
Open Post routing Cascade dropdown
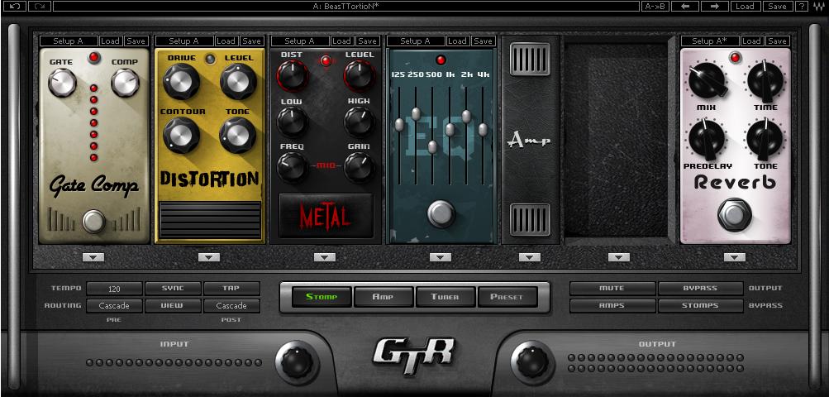click(231, 306)
